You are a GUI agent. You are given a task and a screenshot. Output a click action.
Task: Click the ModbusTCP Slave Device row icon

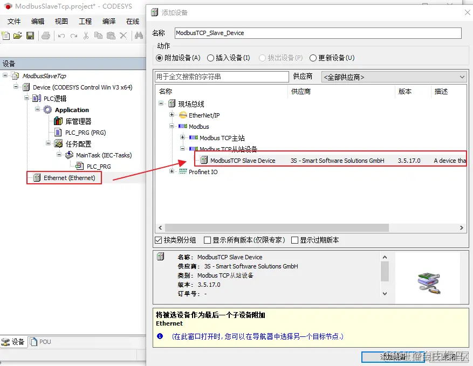click(x=204, y=160)
